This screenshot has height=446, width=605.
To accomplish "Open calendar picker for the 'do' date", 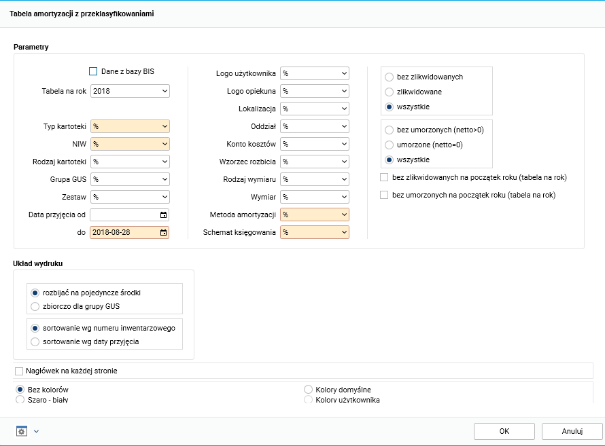I will point(163,233).
